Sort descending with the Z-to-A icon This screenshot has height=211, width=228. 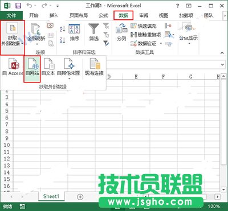pos(63,40)
